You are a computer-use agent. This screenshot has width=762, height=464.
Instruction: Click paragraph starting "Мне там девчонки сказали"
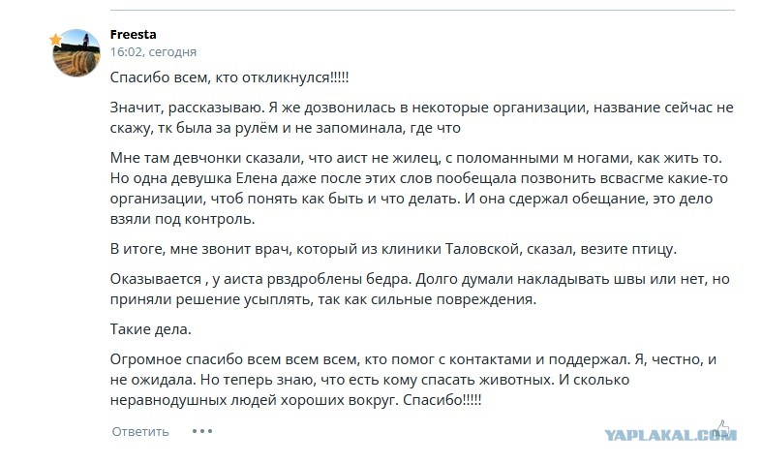coord(419,188)
